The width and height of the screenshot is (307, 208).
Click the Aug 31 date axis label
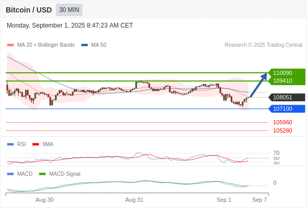click(134, 200)
